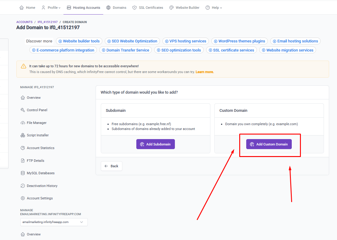The height and width of the screenshot is (240, 337).
Task: Click the ACCOUNTS breadcrumb link
Action: [24, 22]
